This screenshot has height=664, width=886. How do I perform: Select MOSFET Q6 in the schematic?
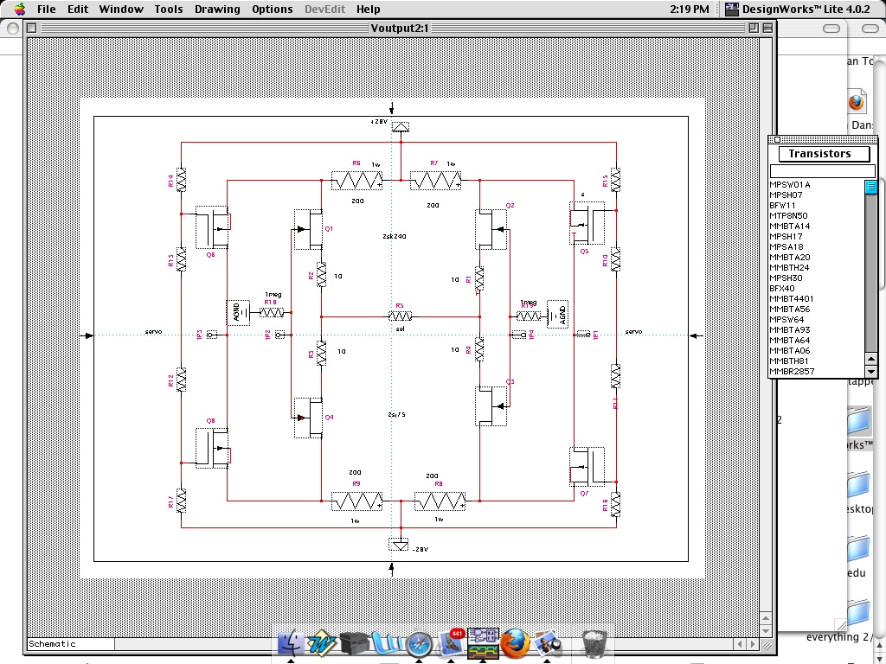212,227
